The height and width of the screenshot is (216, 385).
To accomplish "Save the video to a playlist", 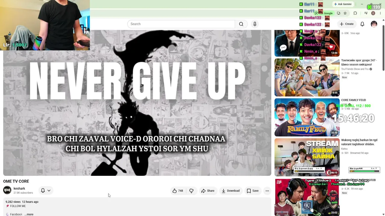I will point(253,191).
